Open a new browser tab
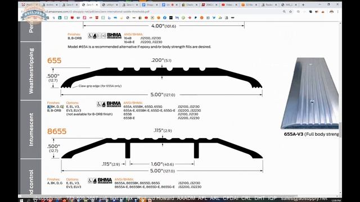 [x=303, y=4]
